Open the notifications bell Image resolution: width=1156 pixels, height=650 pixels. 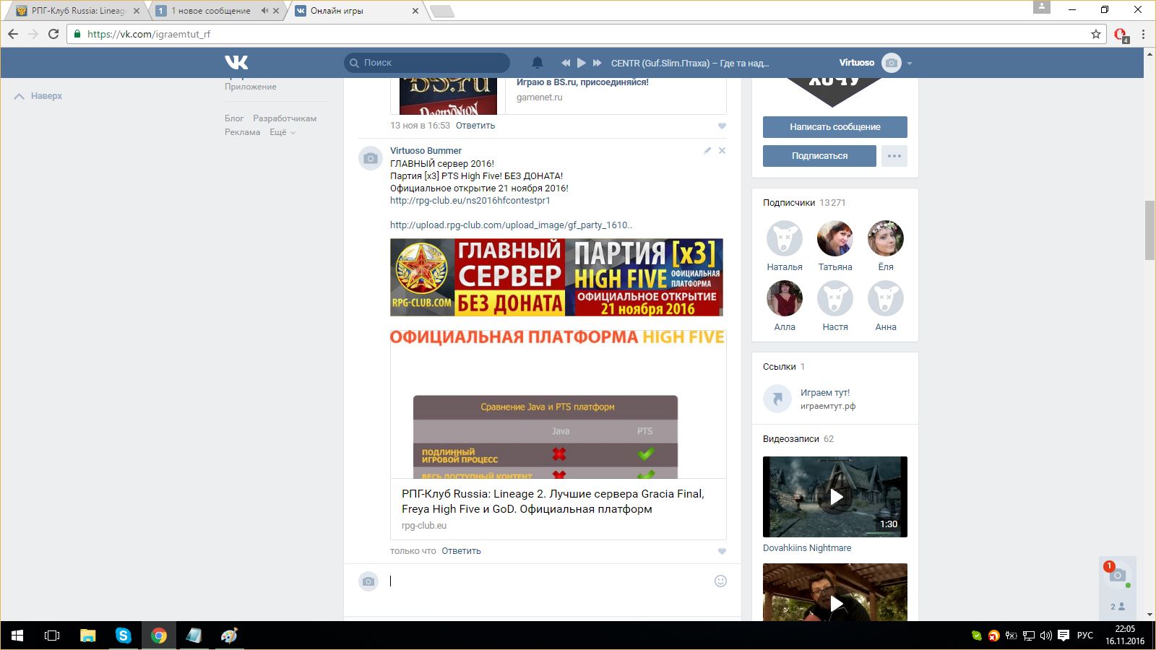point(537,63)
